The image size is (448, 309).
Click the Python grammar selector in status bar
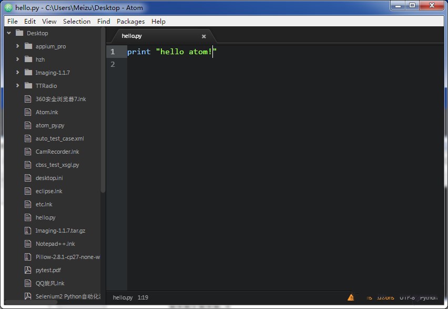tap(429, 297)
